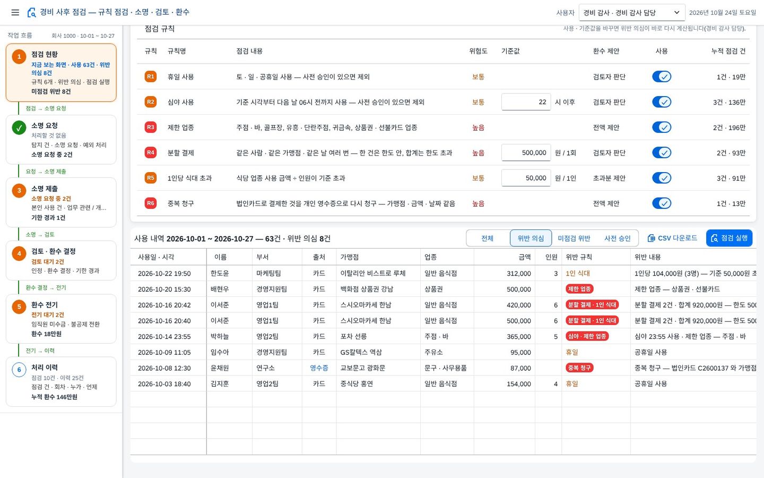The height and width of the screenshot is (478, 764).
Task: Click the green checkmark on 소명 요청 step
Action: [x=19, y=127]
